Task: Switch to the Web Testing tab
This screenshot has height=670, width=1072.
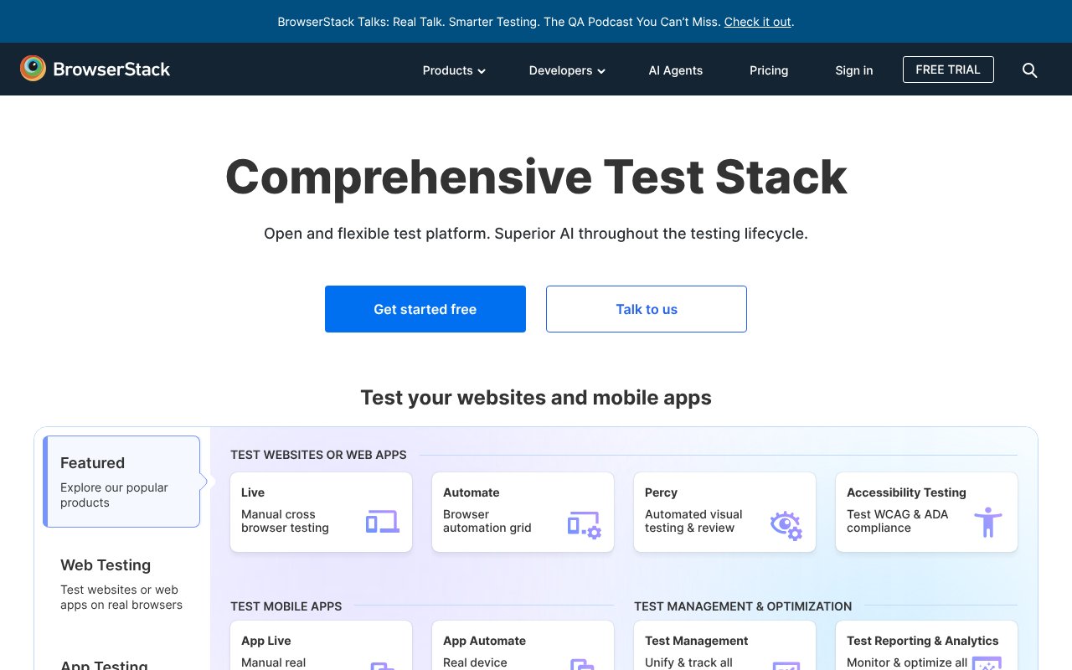Action: 122,584
